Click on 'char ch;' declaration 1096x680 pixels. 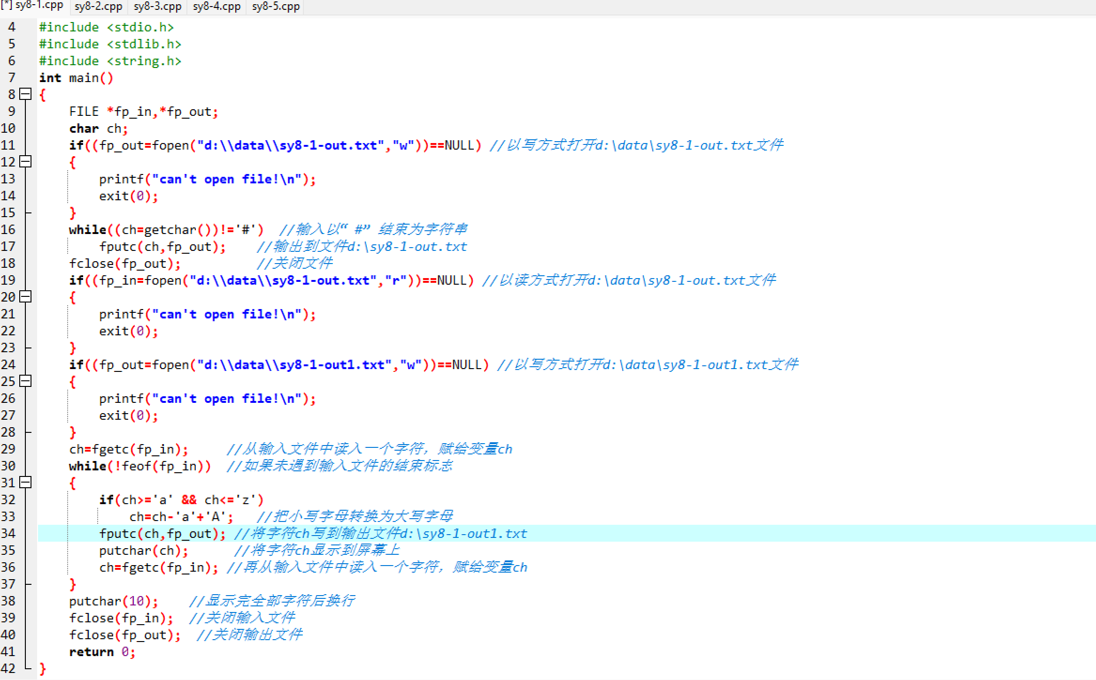pos(99,128)
